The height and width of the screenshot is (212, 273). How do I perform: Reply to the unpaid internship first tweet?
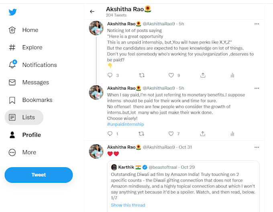[x=110, y=75]
